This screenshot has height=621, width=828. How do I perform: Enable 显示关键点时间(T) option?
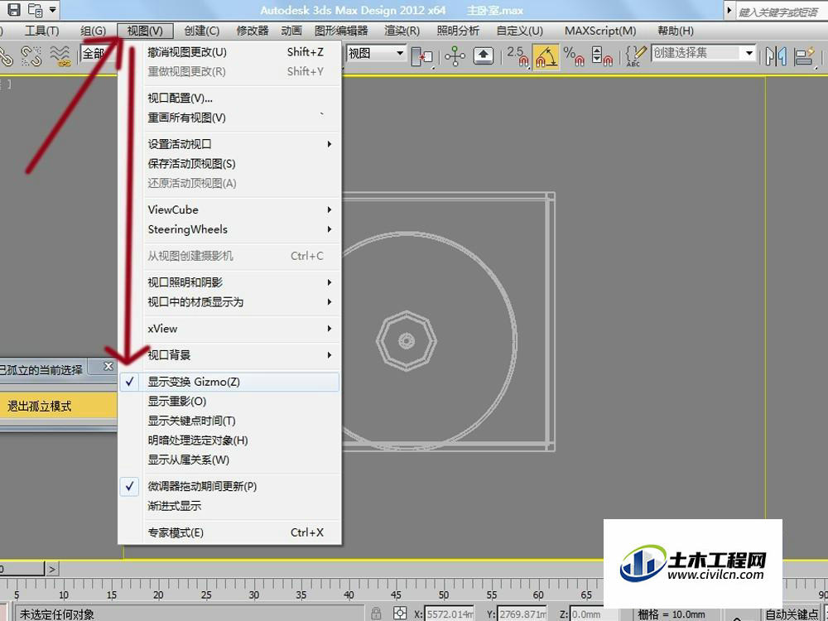(x=229, y=421)
